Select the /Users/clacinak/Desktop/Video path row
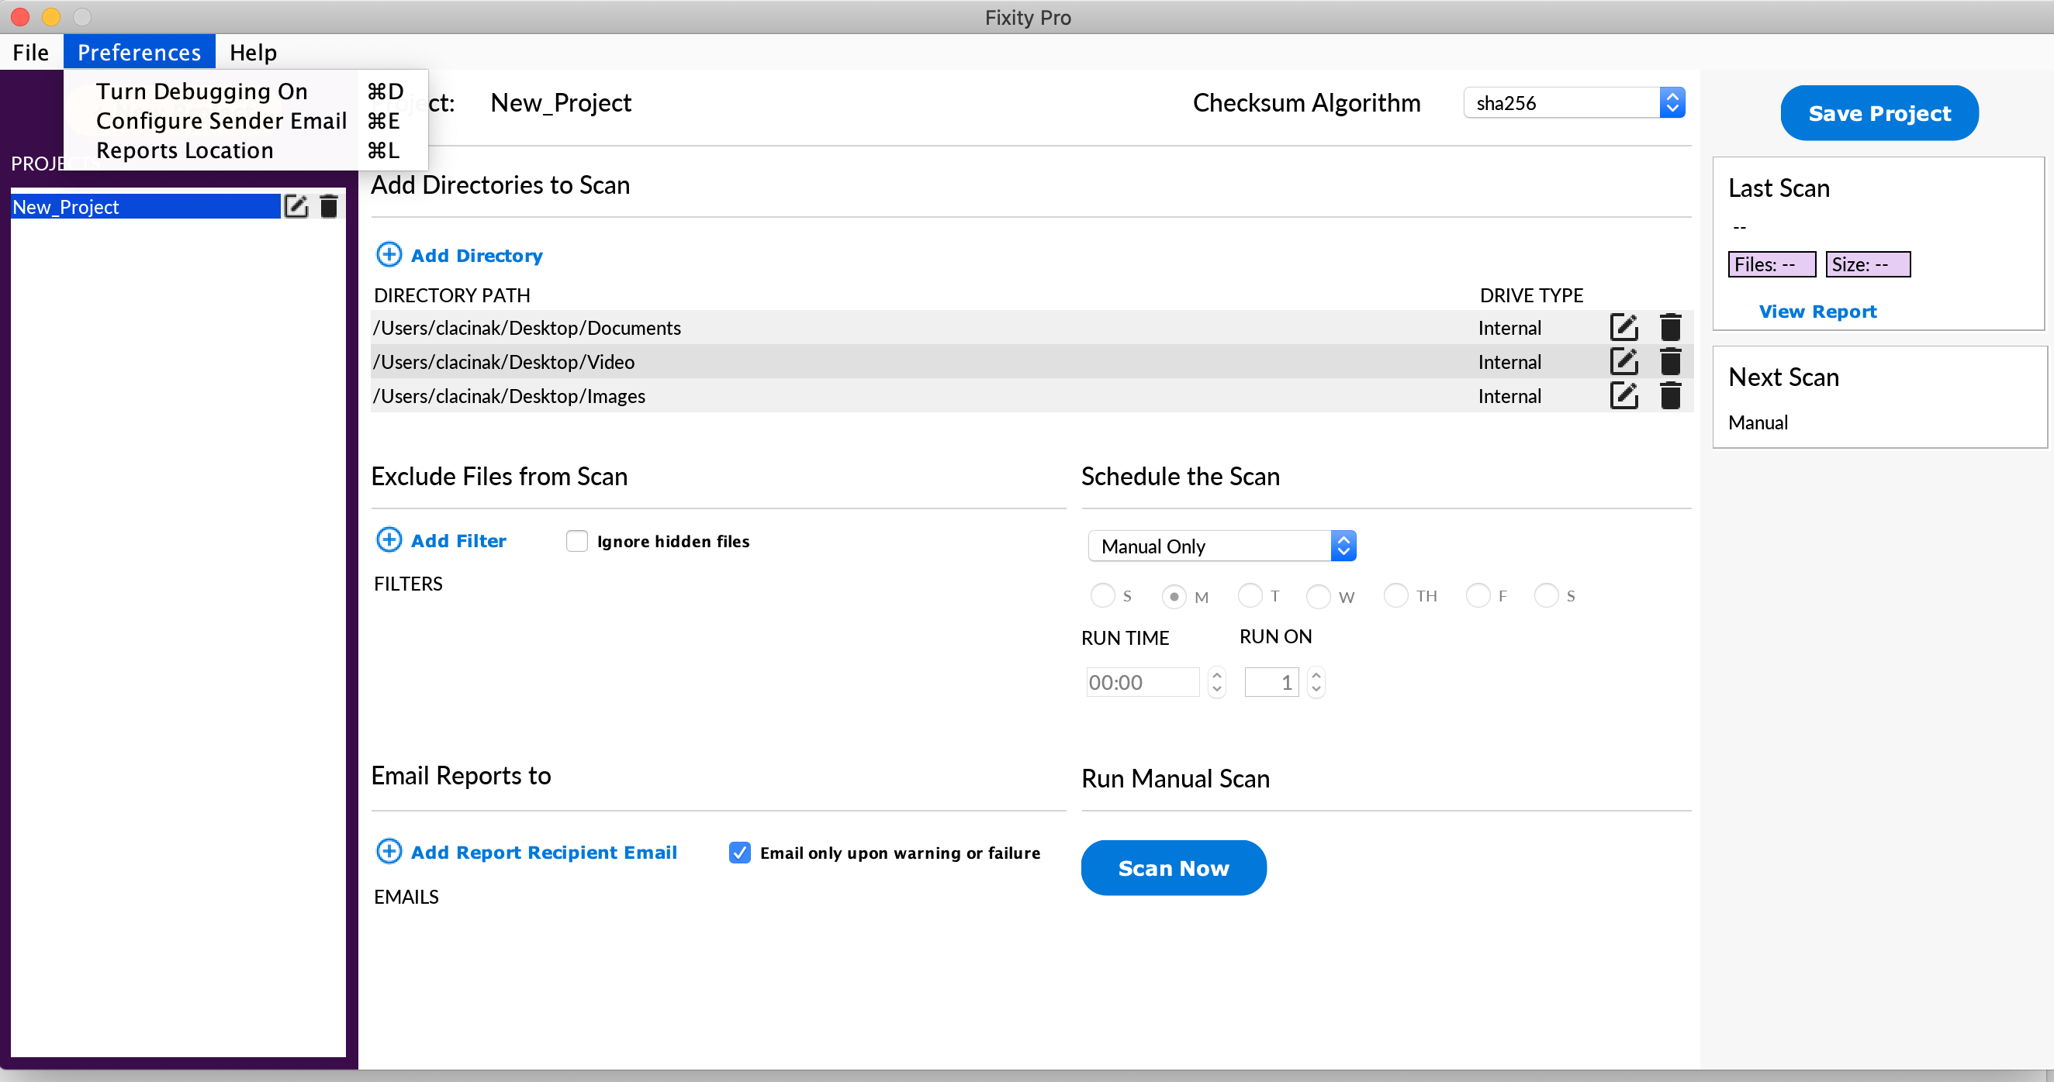 click(1032, 362)
